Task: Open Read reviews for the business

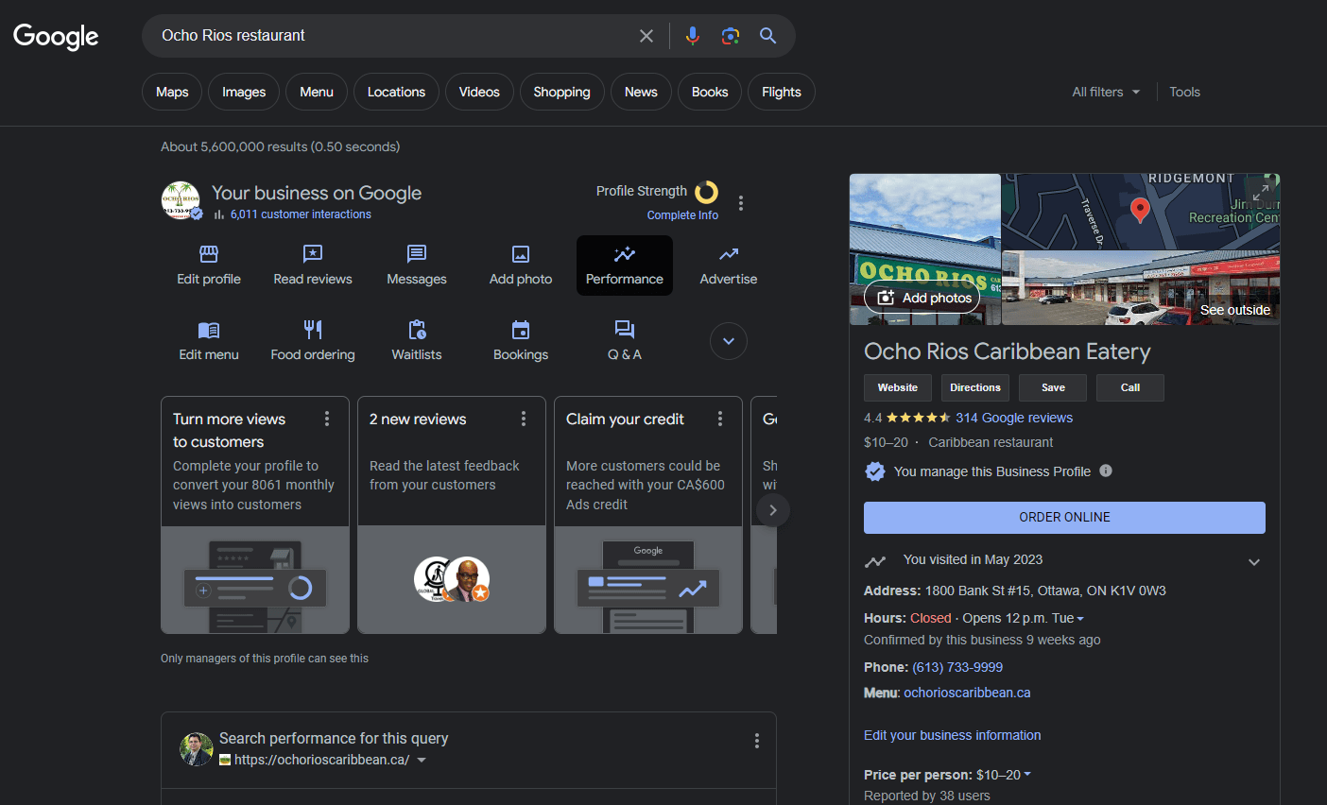Action: 313,265
